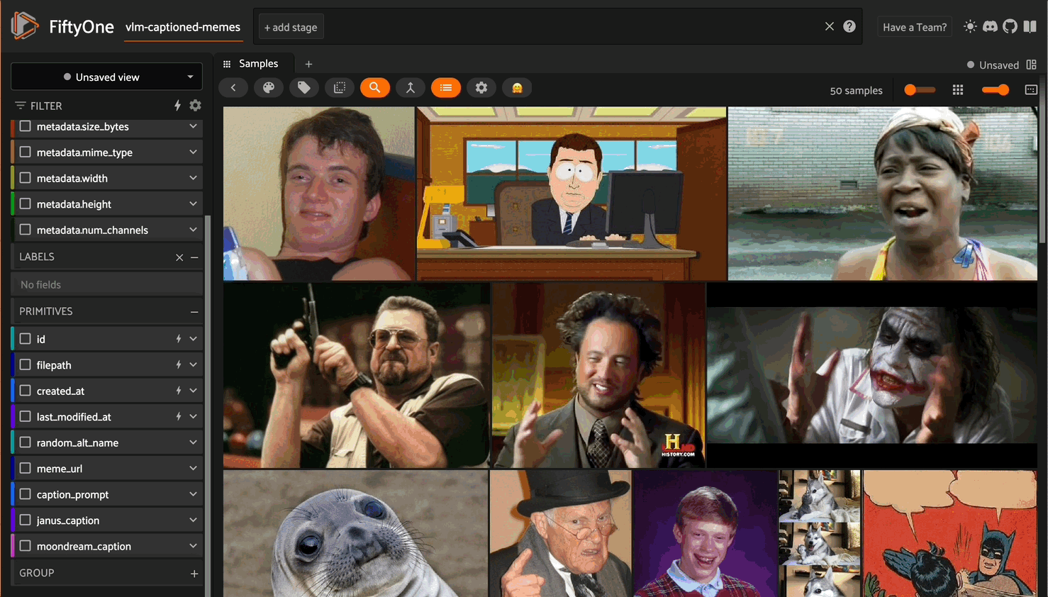
Task: Click the Unsaved status label
Action: point(998,65)
